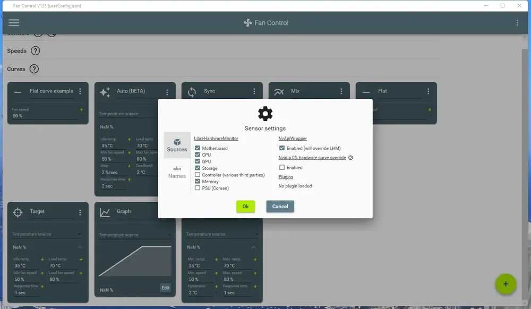Click the help icon next to Curves
This screenshot has width=531, height=309.
coord(34,68)
